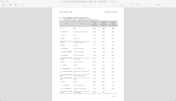Click the search magnifier in search box

[155, 5]
